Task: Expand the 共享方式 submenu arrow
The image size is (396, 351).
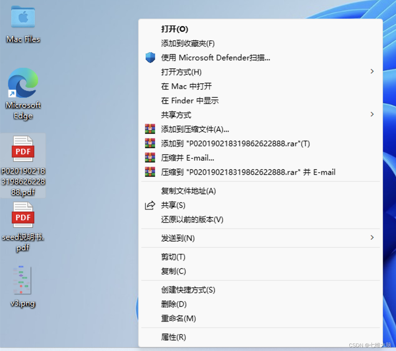Action: (x=372, y=114)
